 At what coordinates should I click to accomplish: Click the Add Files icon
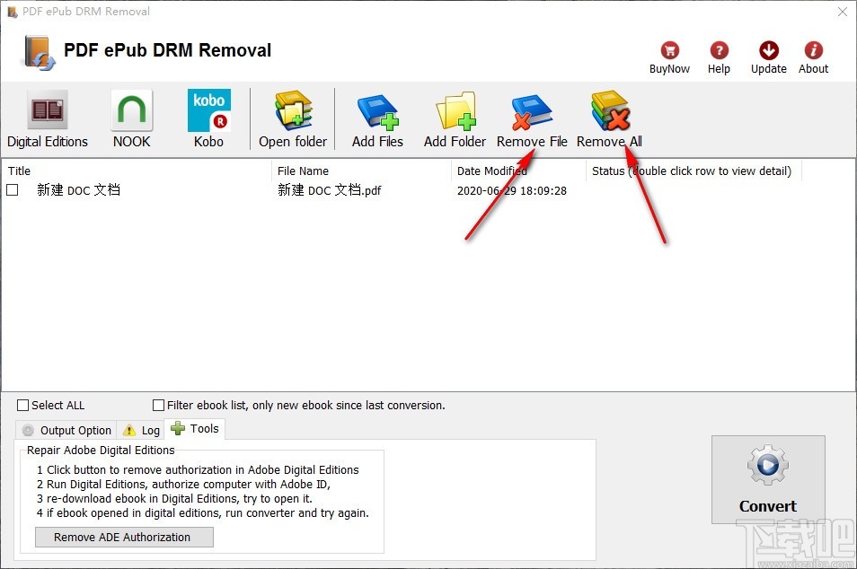click(x=377, y=119)
